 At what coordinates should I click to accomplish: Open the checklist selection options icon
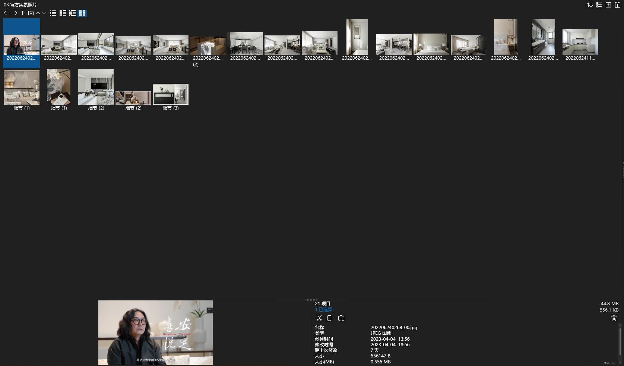599,5
